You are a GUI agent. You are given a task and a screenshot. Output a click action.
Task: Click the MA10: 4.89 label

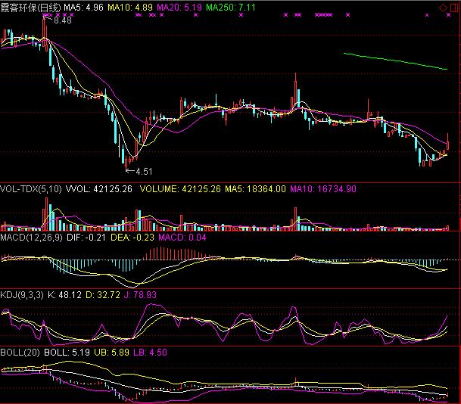point(129,8)
